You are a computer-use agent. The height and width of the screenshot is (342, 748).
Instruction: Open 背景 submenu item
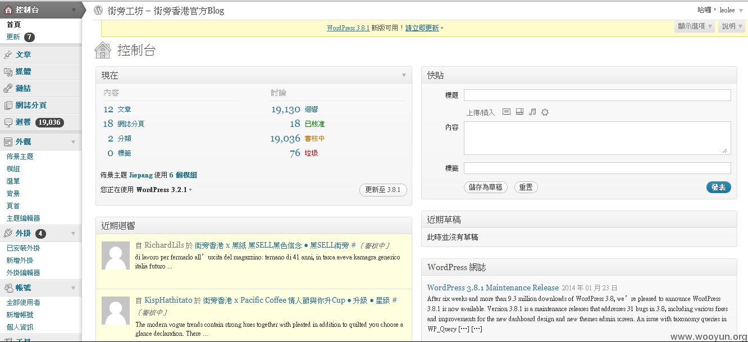point(13,194)
